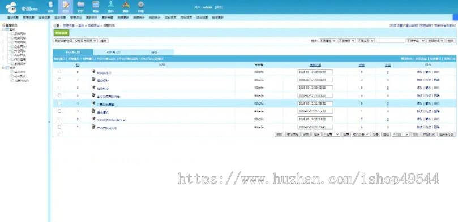
Task: Tick the checkbox for row ID 2
Action: tap(59, 119)
